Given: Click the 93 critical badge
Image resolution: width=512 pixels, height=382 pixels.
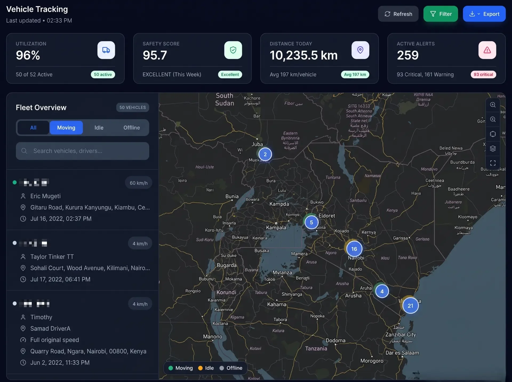Looking at the screenshot, I should (x=483, y=75).
